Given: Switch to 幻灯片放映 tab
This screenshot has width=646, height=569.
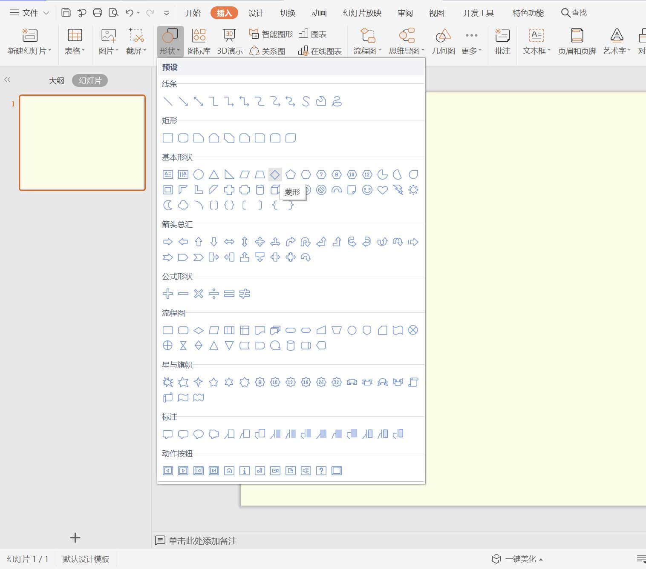Looking at the screenshot, I should tap(362, 13).
